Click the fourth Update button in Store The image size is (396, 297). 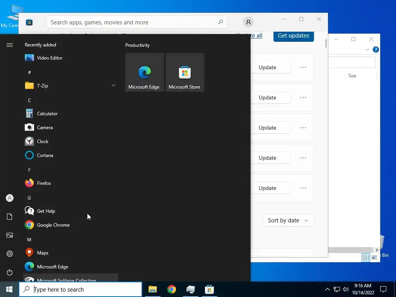click(270, 158)
